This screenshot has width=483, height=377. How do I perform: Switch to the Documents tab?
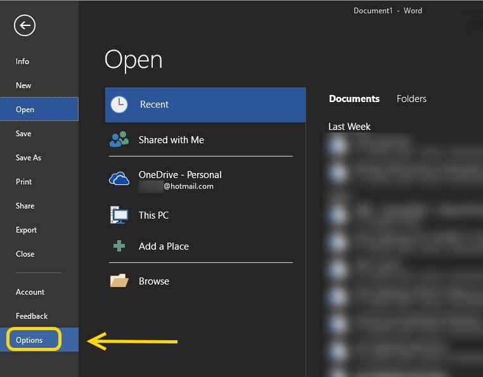click(x=354, y=99)
